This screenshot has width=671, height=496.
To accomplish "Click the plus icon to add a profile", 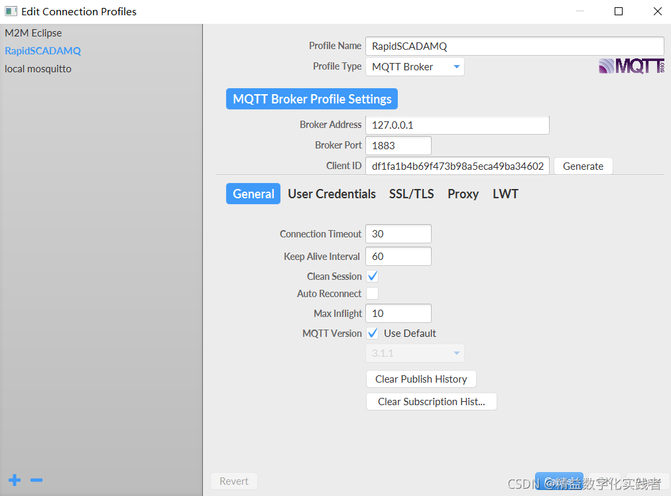I will click(x=14, y=480).
